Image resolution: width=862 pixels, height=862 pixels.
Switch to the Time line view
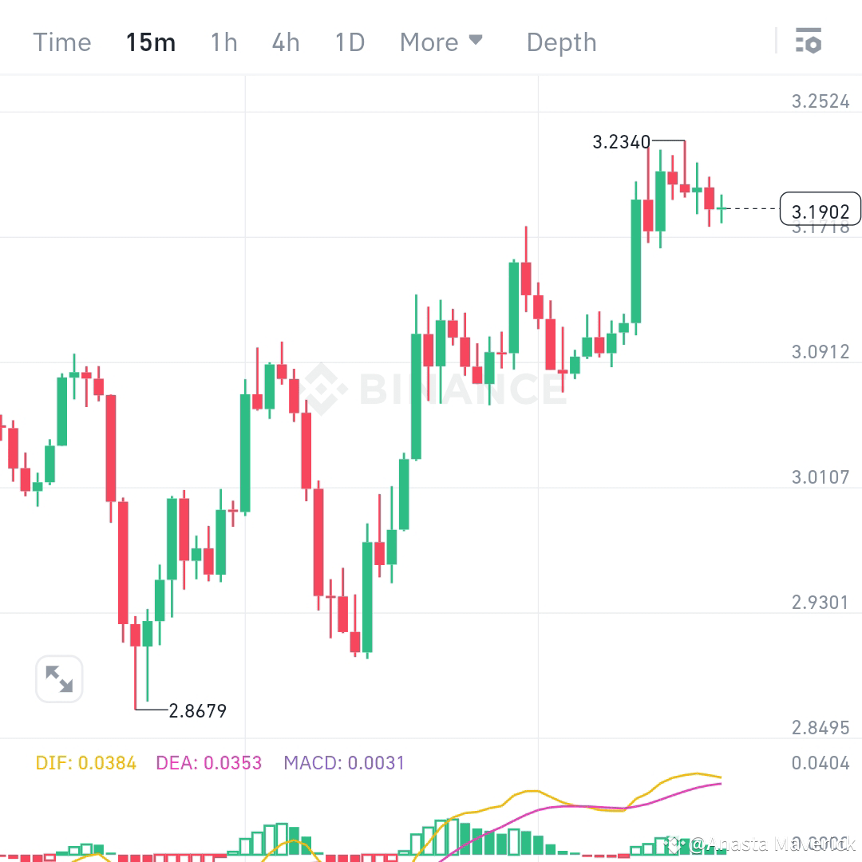[x=61, y=42]
